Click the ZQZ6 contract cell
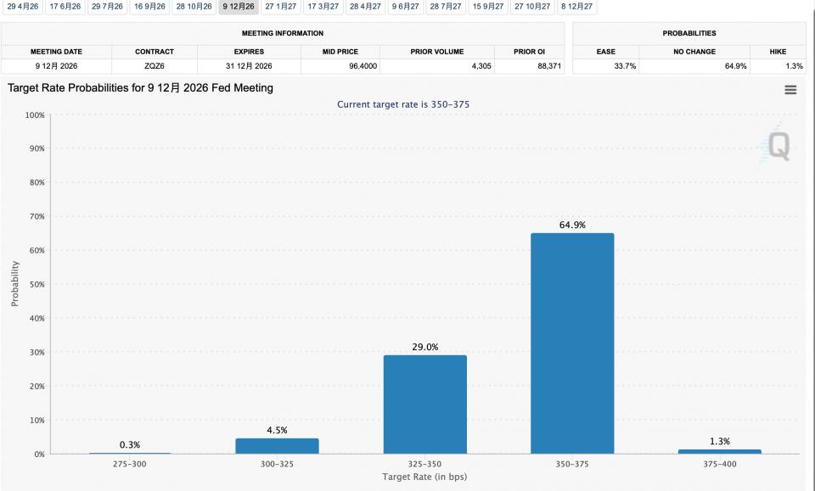This screenshot has height=491, width=815. [154, 66]
